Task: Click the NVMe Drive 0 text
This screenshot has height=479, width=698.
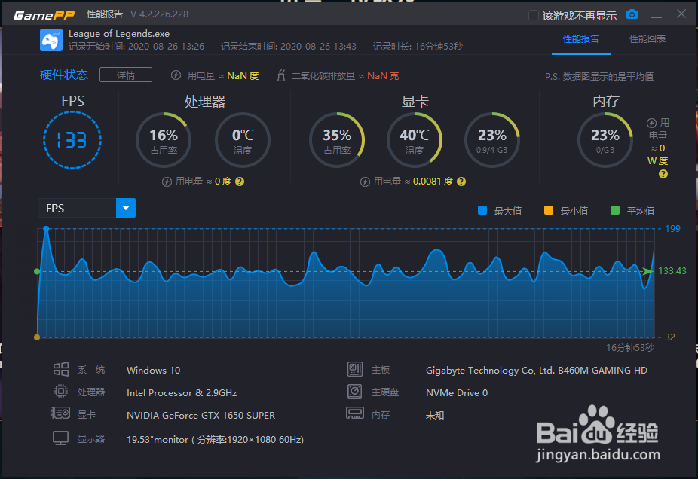Action: [x=457, y=392]
